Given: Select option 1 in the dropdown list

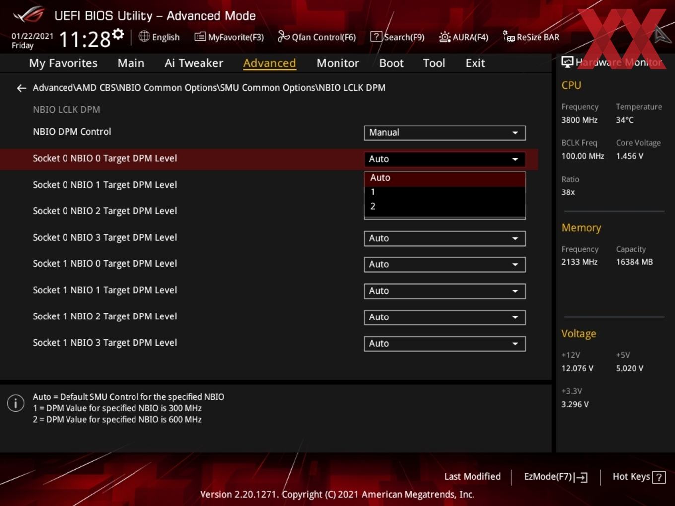Looking at the screenshot, I should coord(445,192).
